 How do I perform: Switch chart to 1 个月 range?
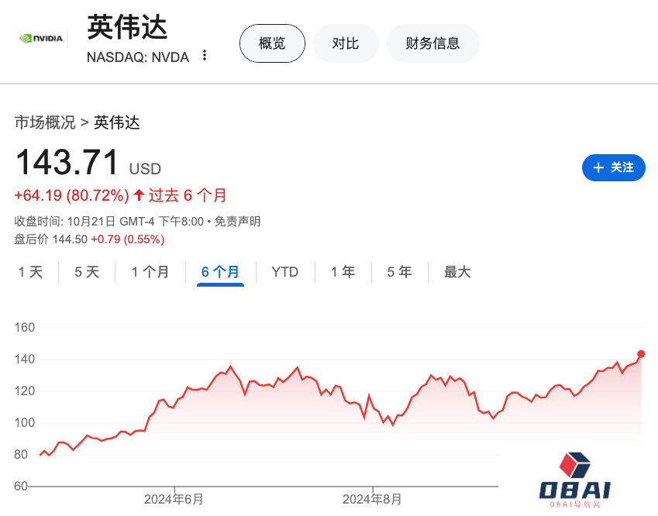[150, 272]
